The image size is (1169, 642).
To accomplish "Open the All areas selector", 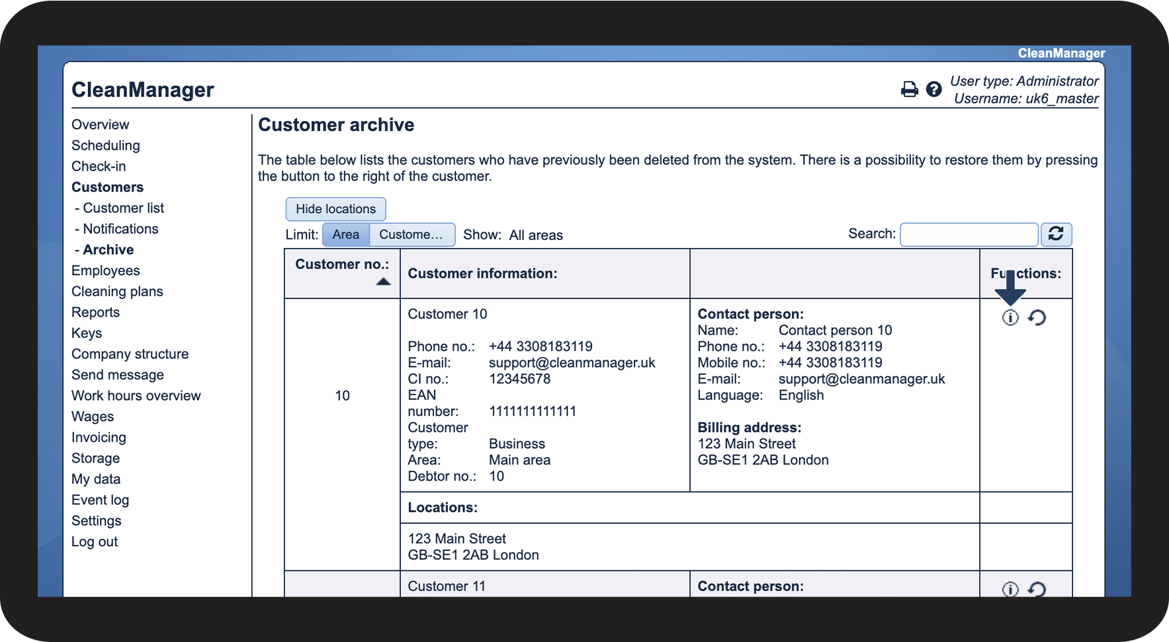I will click(535, 235).
